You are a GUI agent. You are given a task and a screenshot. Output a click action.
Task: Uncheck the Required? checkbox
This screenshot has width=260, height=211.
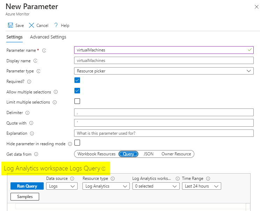coord(77,80)
